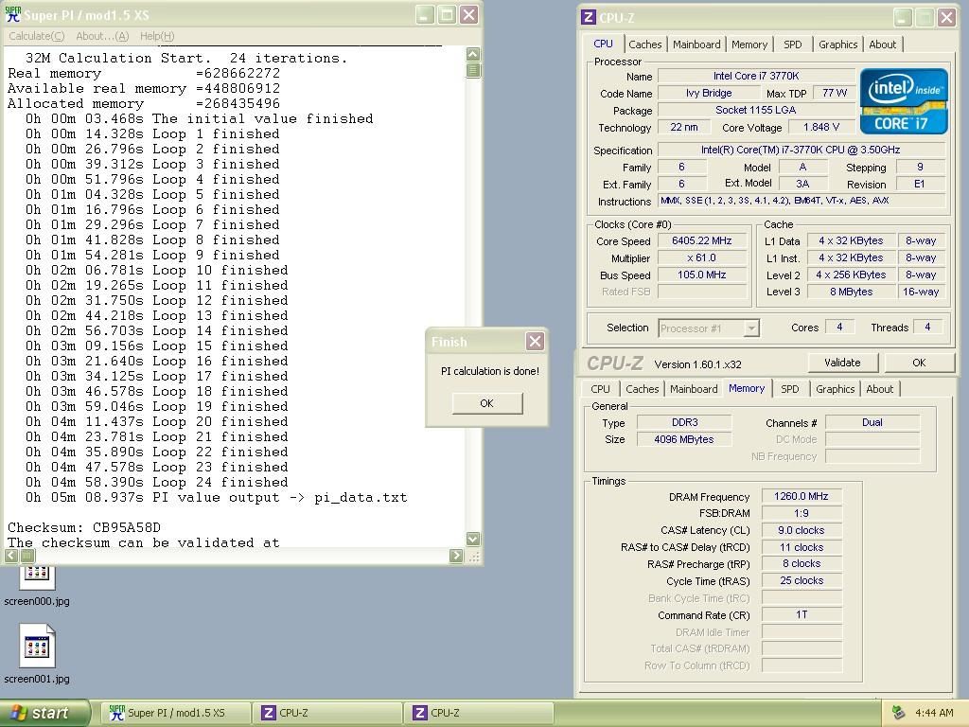The image size is (969, 727).
Task: Close the CPU-Z window
Action: tap(946, 17)
